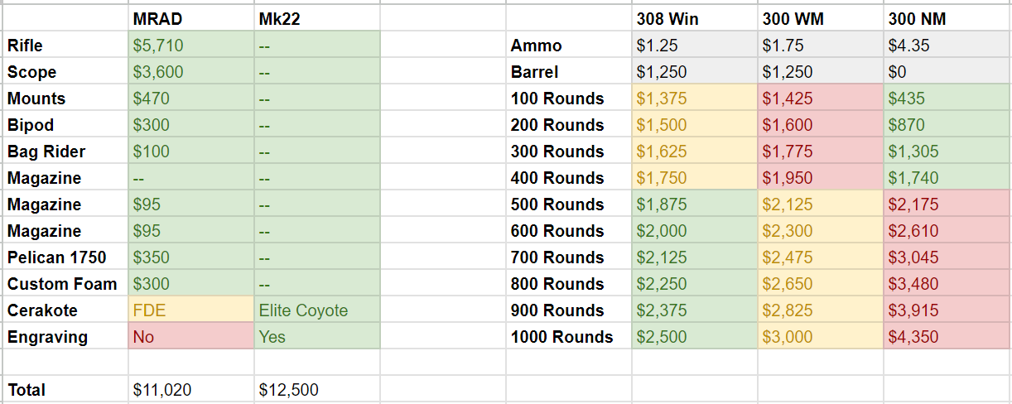Select the 308 Win header cell
Viewport: 1012px width, 404px height.
pyautogui.click(x=695, y=19)
